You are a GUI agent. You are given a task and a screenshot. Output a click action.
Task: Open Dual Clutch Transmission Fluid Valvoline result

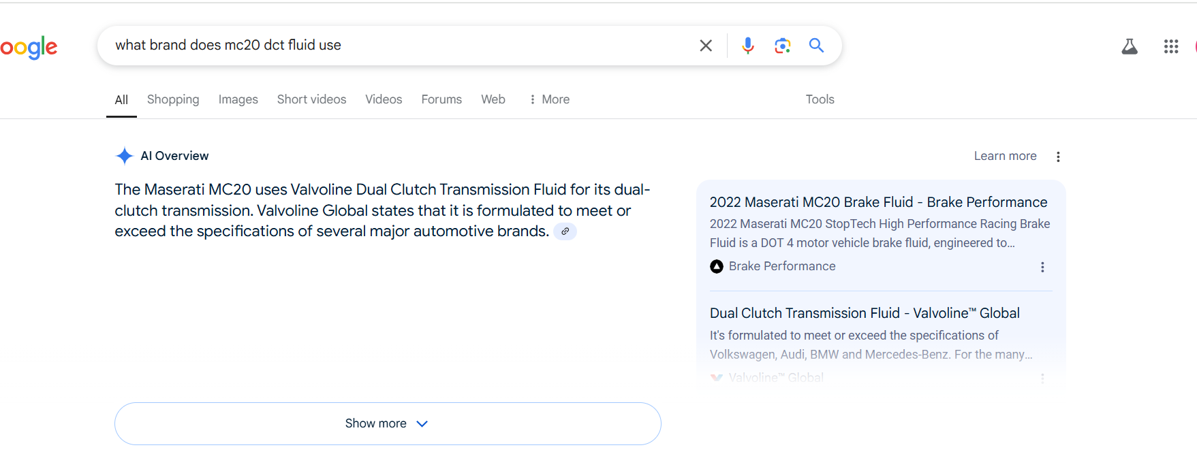pos(865,313)
